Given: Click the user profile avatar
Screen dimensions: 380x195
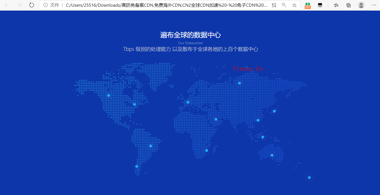Looking at the screenshot, I should [x=361, y=5].
